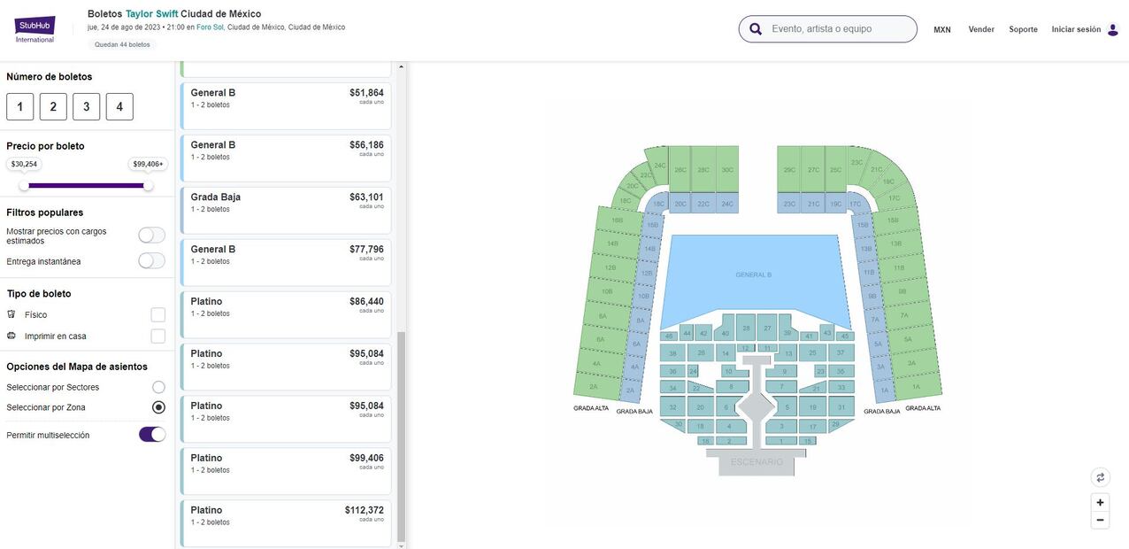This screenshot has width=1129, height=549.
Task: Reset the seat map view
Action: 1100,477
